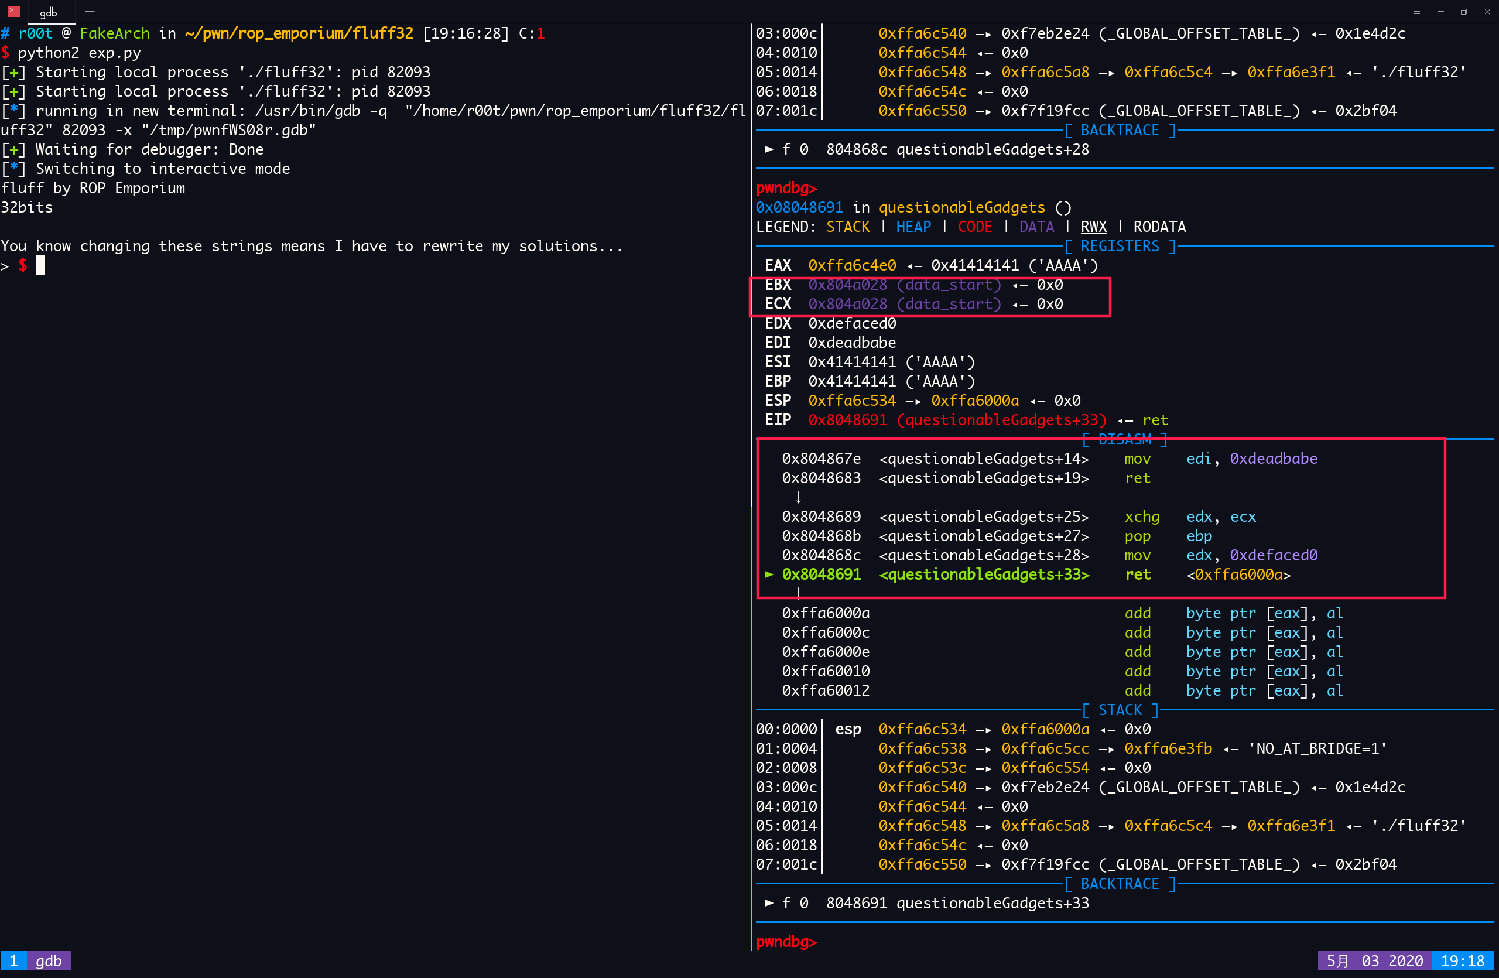Click stack string 'NO_AT_BRIDGE=1'
1499x978 pixels.
tap(1317, 748)
